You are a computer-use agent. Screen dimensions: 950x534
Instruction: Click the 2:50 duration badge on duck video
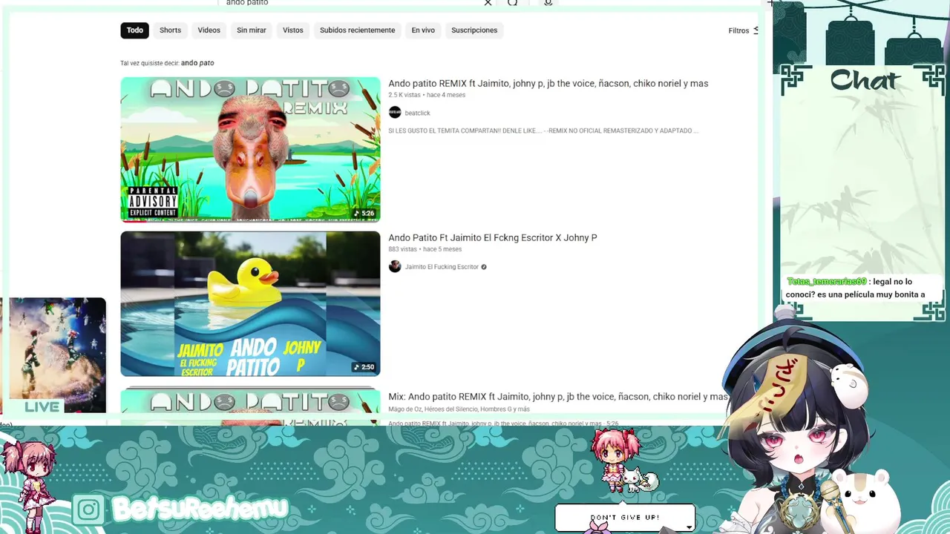(x=364, y=367)
